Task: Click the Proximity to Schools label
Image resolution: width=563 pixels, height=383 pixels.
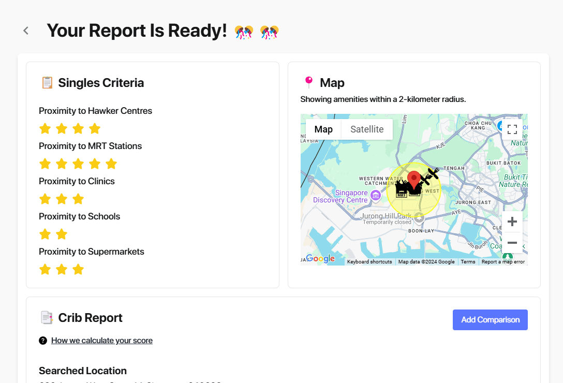Action: point(79,216)
